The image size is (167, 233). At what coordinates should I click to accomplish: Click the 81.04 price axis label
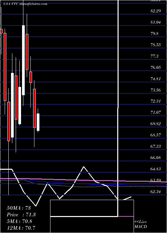click(x=156, y=22)
